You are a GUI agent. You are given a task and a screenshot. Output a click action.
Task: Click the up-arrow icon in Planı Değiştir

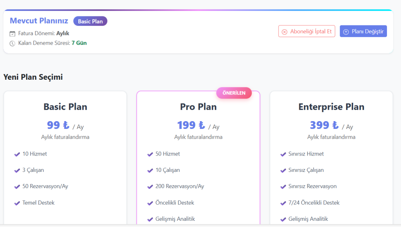[346, 32]
